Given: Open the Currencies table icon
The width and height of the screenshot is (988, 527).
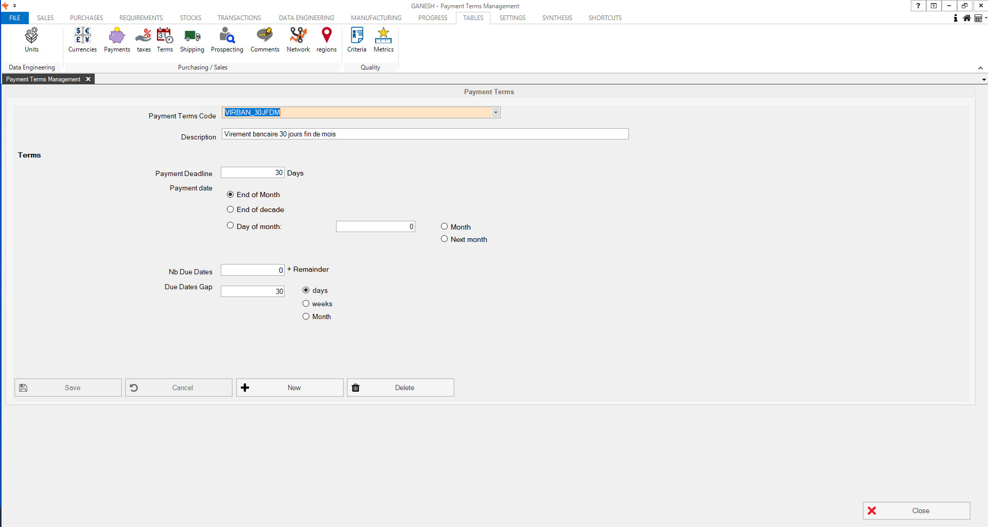Looking at the screenshot, I should [x=82, y=40].
